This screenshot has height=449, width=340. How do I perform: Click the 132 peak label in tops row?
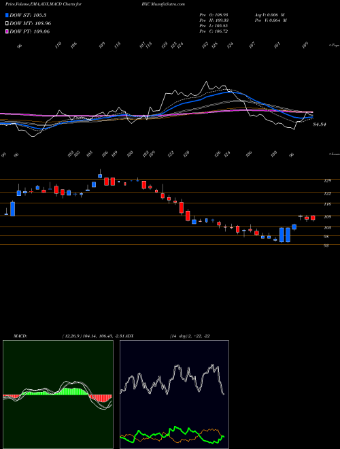[x=205, y=46]
